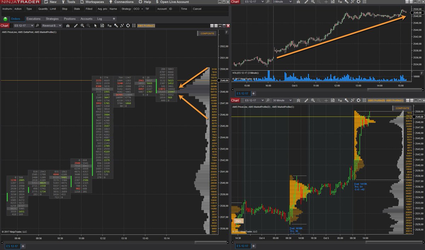
Task: Open Data Box icon in Reversal chart
Action: coord(102,25)
